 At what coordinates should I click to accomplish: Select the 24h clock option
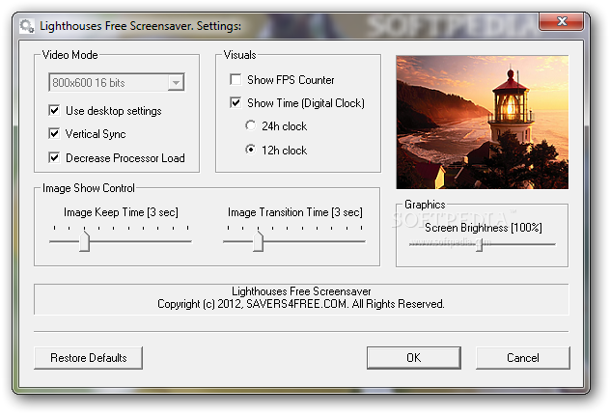point(251,125)
